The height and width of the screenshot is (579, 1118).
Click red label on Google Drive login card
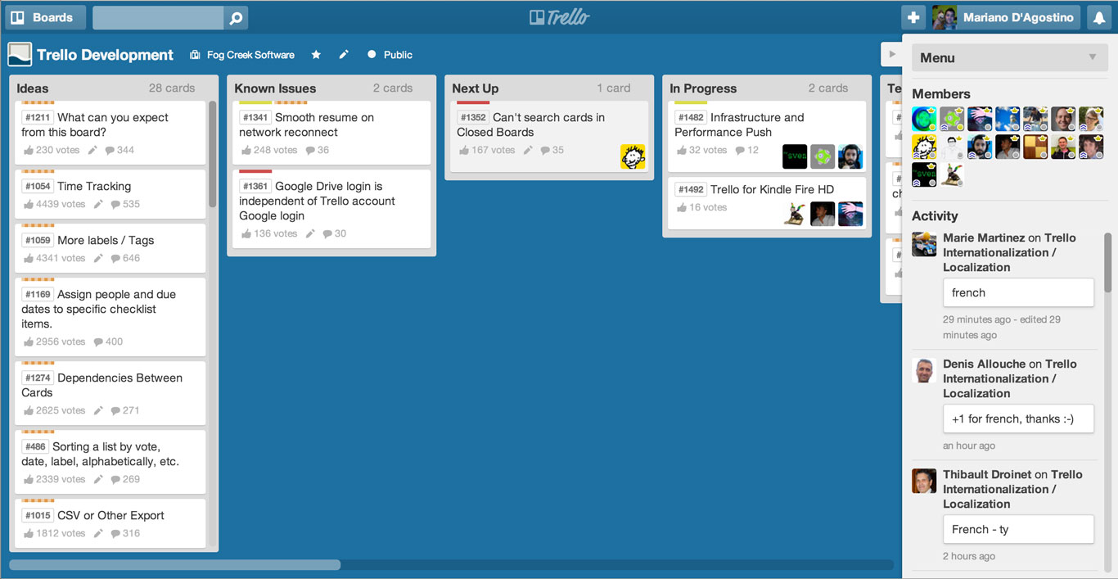(x=255, y=171)
